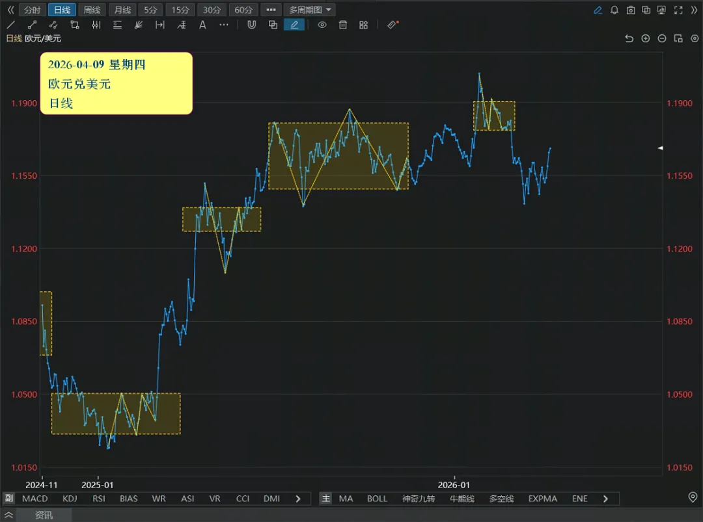The image size is (703, 522).
Task: Undo the last chart action
Action: [x=629, y=38]
